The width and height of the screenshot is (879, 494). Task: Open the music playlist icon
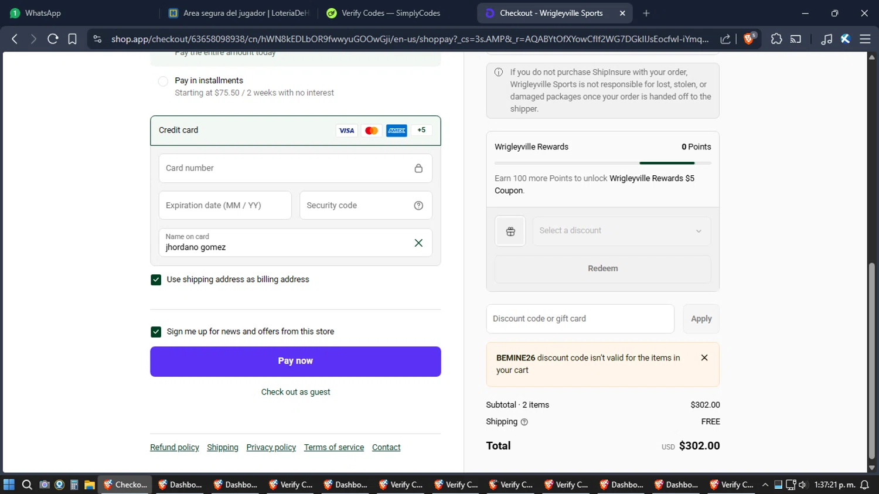(x=826, y=39)
